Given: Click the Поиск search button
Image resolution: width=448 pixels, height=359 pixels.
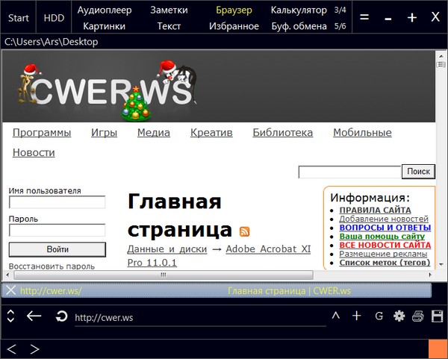Looking at the screenshot, I should coord(418,172).
